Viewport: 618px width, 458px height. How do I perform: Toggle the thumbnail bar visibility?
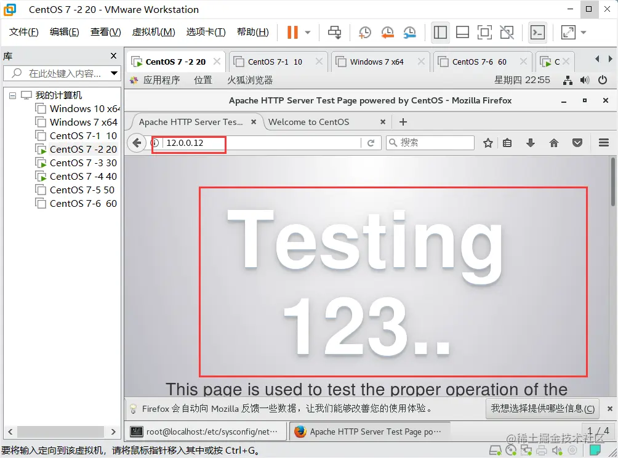pos(462,31)
